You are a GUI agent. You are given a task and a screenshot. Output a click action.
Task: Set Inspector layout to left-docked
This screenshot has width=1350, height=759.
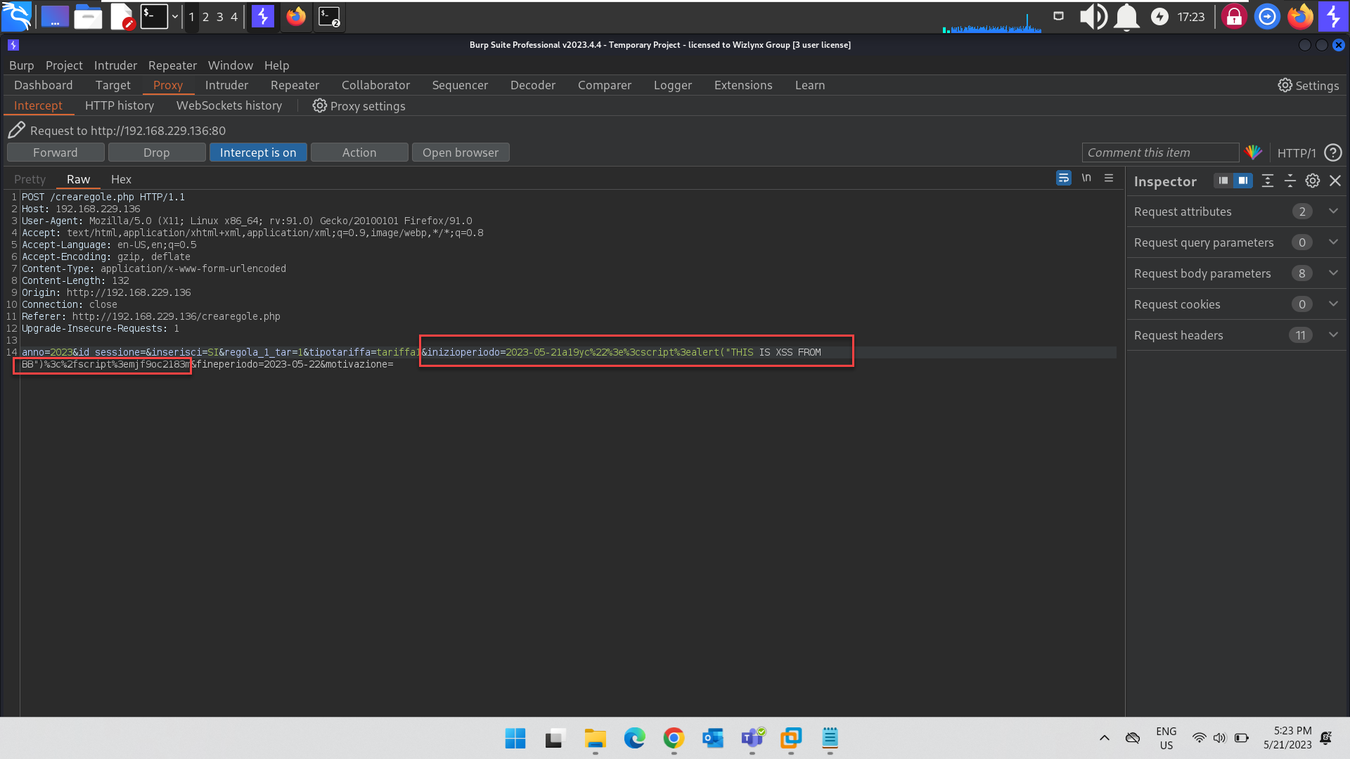pyautogui.click(x=1223, y=181)
